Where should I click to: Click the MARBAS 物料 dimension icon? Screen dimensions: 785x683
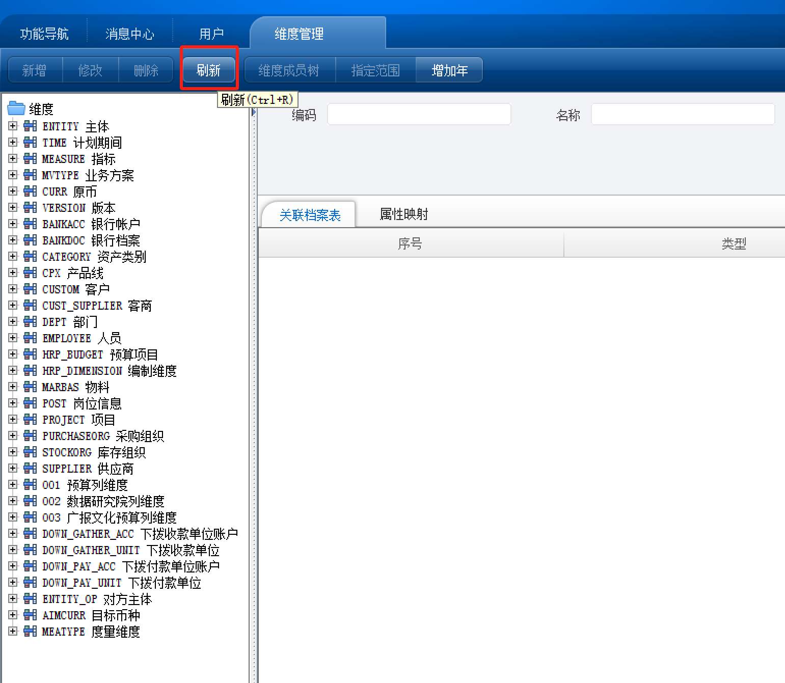click(x=31, y=387)
